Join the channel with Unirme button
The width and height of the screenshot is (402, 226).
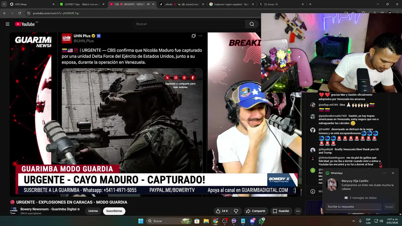(x=93, y=211)
